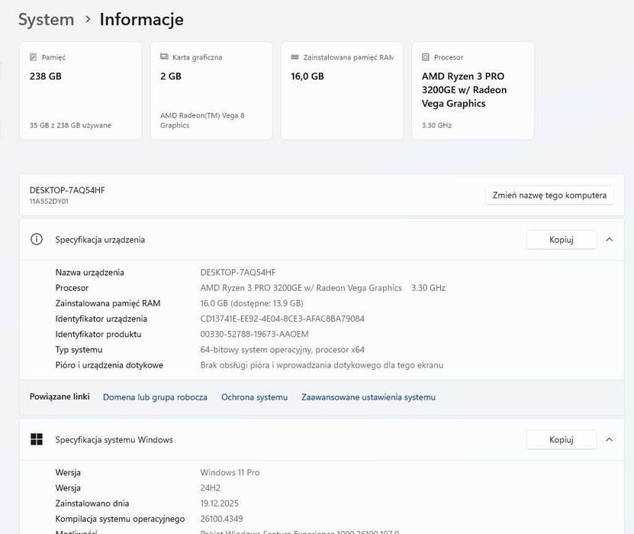Collapse the Specyfikacja systemu Windows section
This screenshot has width=634, height=534.
coord(610,440)
